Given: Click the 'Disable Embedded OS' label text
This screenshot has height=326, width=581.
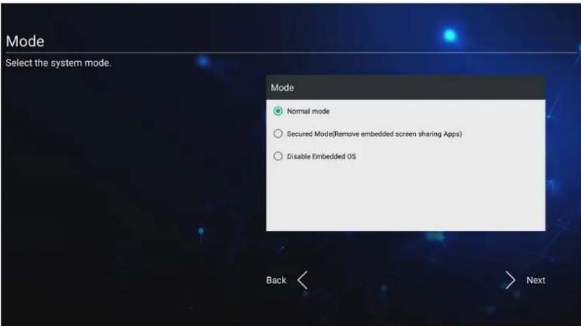Looking at the screenshot, I should [322, 156].
